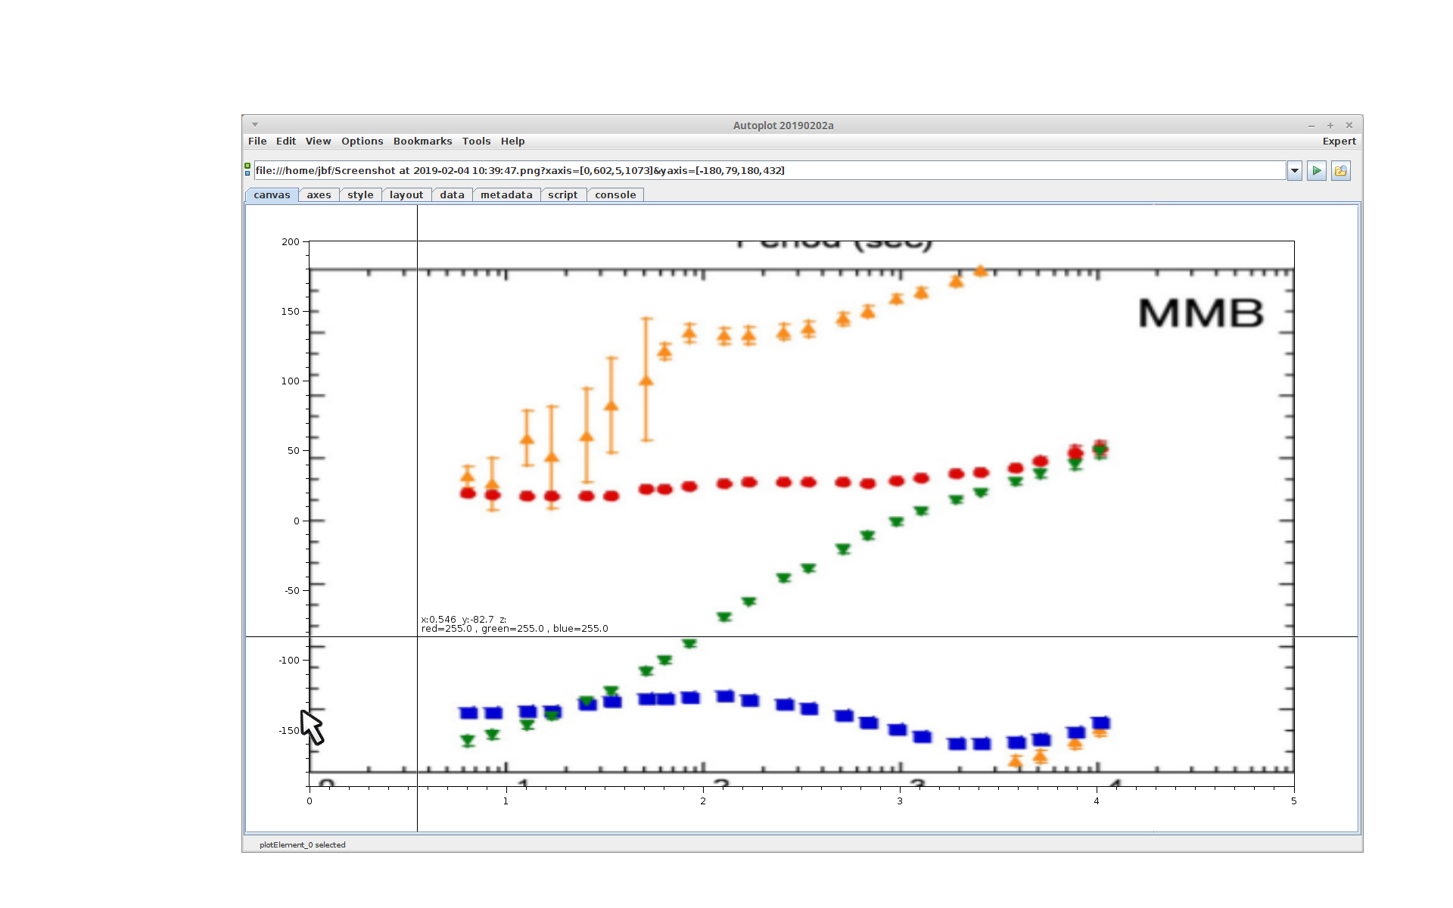Click the y-axis label 100
The width and height of the screenshot is (1453, 908).
click(x=291, y=381)
